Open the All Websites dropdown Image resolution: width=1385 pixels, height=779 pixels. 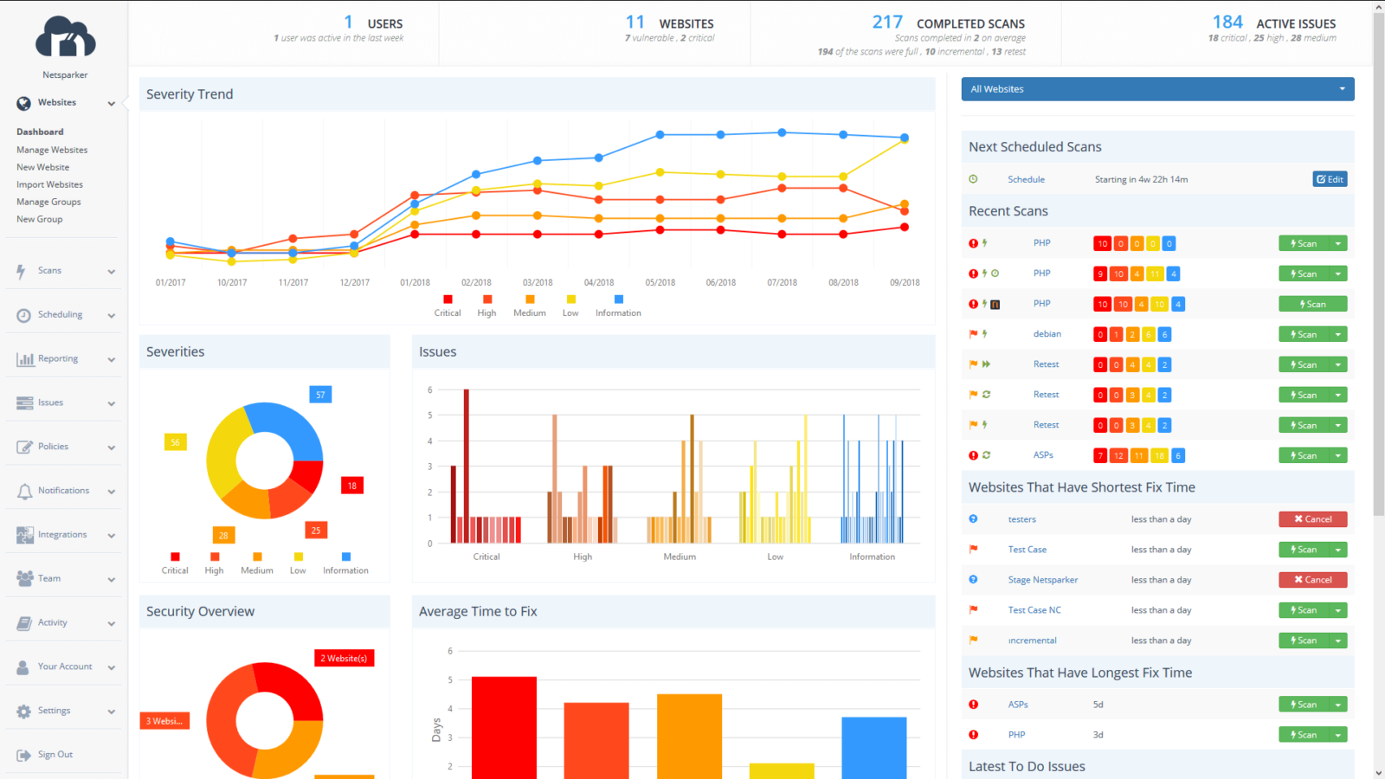tap(1157, 88)
